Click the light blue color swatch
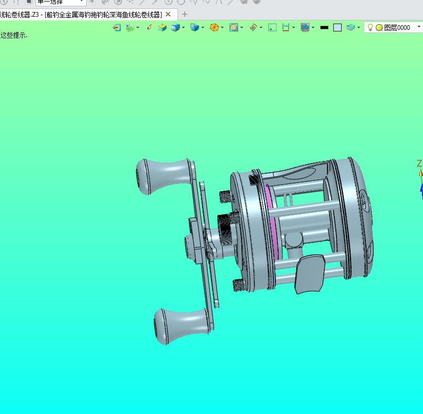Viewport: 423px width, 414px height. (x=337, y=27)
